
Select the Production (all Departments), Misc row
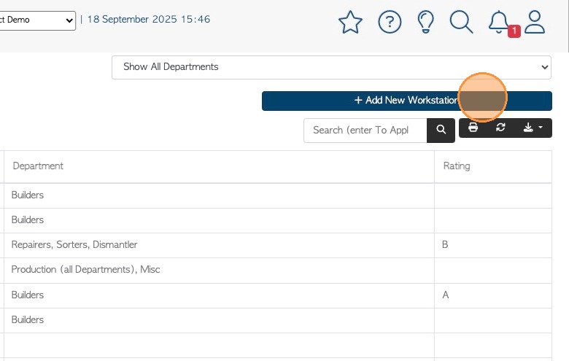click(85, 270)
